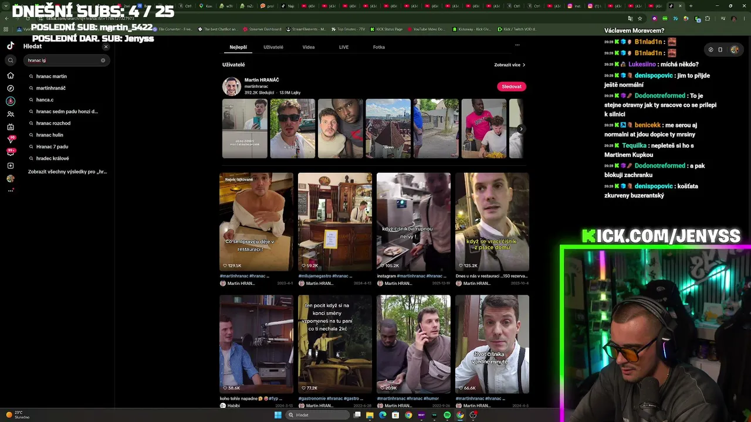Click the #gastronomie hashtag caption

click(x=312, y=399)
